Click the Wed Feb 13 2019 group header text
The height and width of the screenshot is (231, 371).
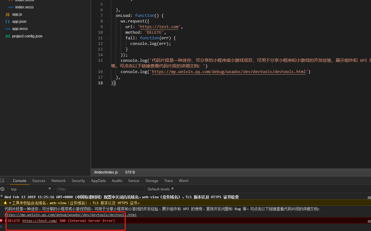tap(122, 197)
